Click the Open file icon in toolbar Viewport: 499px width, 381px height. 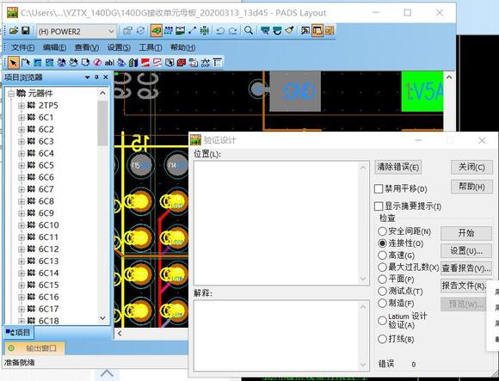(x=14, y=31)
